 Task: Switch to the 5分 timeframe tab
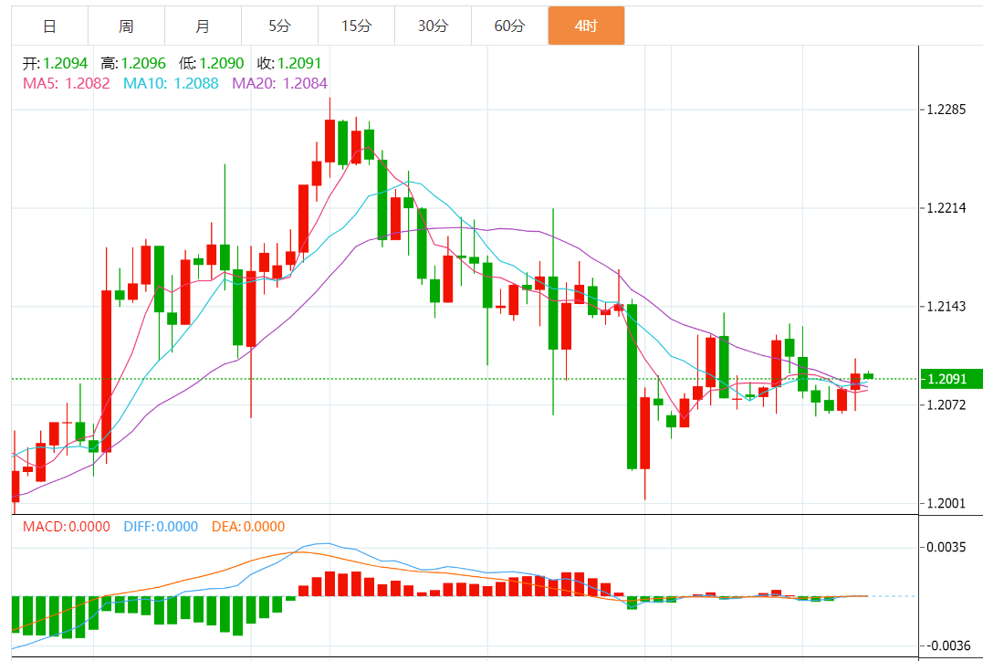coord(279,26)
